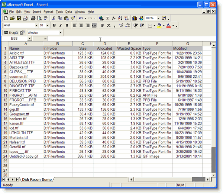The image size is (223, 194).
Task: Click the New workbook icon
Action: point(6,18)
